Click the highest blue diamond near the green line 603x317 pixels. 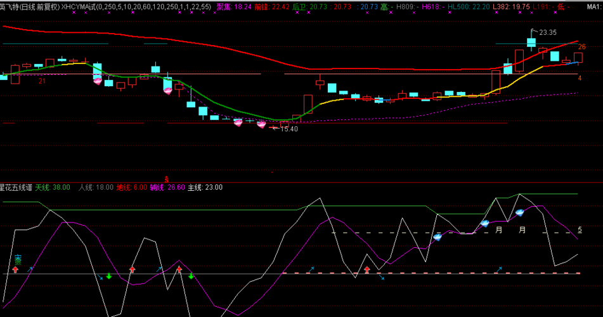(519, 212)
